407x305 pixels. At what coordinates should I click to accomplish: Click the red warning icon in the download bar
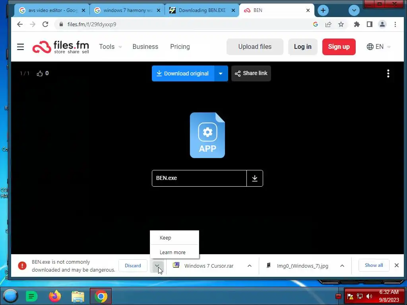(x=22, y=266)
